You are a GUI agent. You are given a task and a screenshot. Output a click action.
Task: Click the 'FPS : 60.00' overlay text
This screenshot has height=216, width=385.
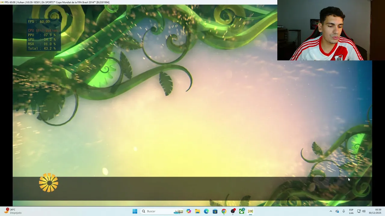pyautogui.click(x=39, y=22)
